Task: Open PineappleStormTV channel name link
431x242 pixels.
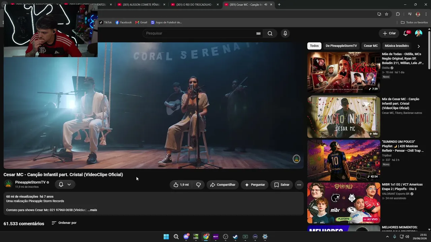Action: click(x=30, y=182)
